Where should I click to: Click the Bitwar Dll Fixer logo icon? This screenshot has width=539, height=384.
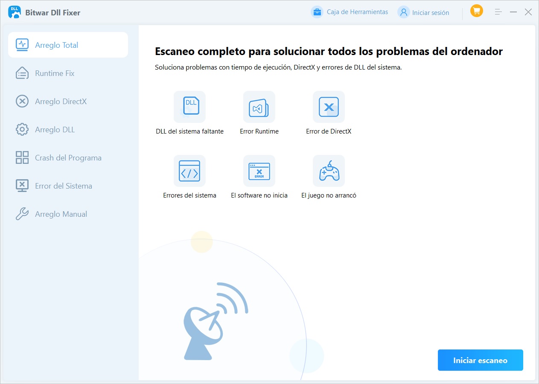[x=15, y=12]
